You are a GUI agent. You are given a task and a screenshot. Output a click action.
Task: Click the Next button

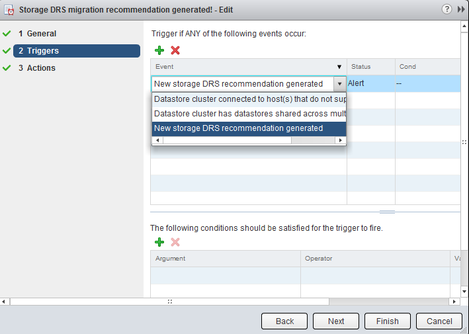click(336, 321)
